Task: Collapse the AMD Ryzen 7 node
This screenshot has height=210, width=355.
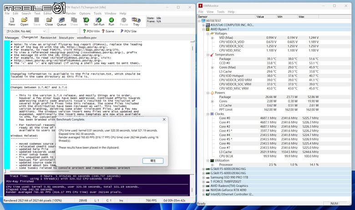Action: pyautogui.click(x=203, y=29)
